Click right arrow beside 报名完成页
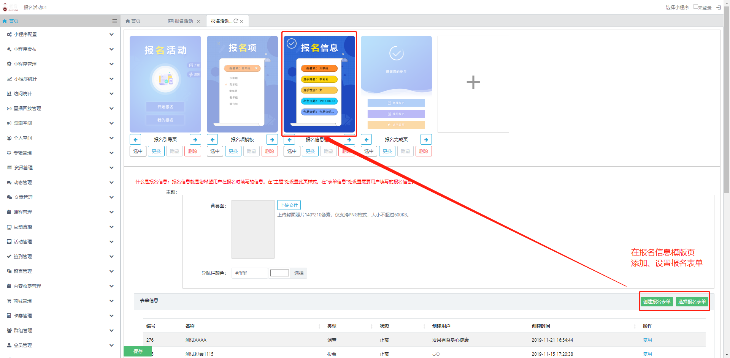This screenshot has height=358, width=730. 426,140
